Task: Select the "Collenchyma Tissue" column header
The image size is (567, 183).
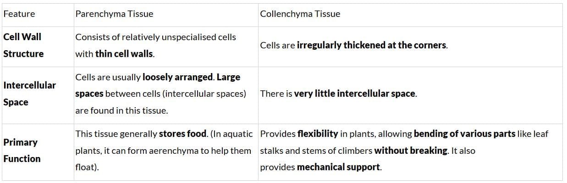Action: 300,14
